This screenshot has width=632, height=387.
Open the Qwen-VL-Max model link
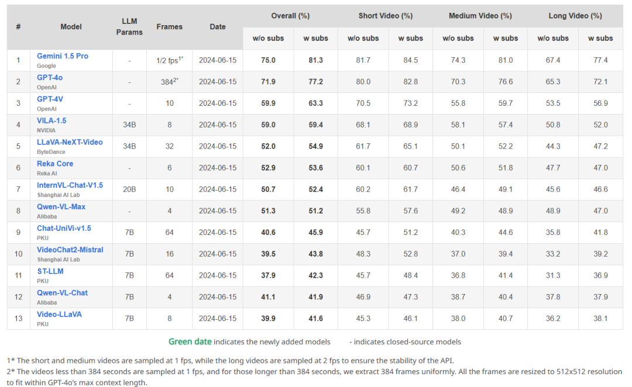(x=61, y=206)
